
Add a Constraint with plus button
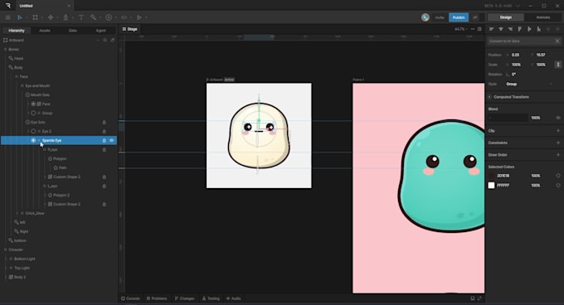click(x=558, y=143)
